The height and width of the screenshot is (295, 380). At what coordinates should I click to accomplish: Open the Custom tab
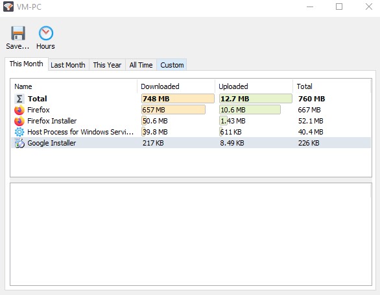pos(172,65)
